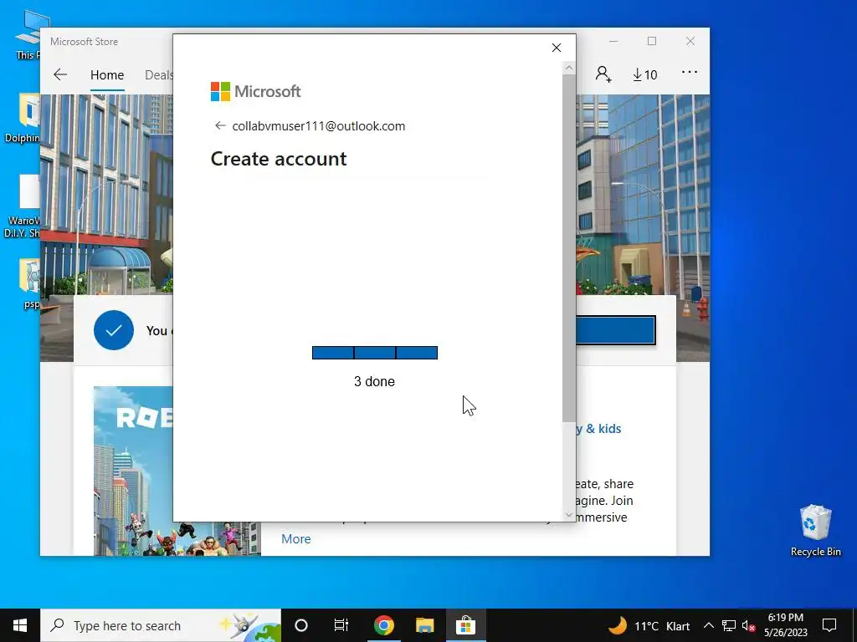857x642 pixels.
Task: Close the Microsoft Store window
Action: [x=690, y=42]
